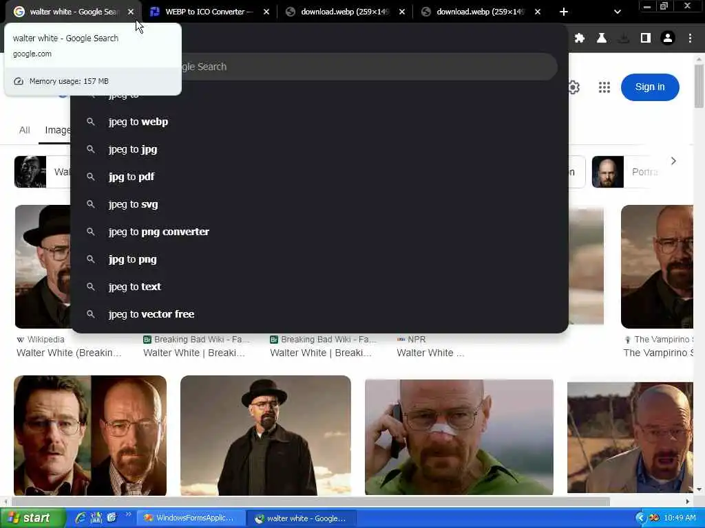This screenshot has width=705, height=528.
Task: Select suggestion jpeg to png converter
Action: coord(319,232)
